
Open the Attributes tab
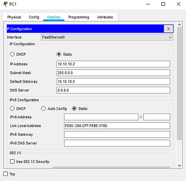[x=105, y=17]
